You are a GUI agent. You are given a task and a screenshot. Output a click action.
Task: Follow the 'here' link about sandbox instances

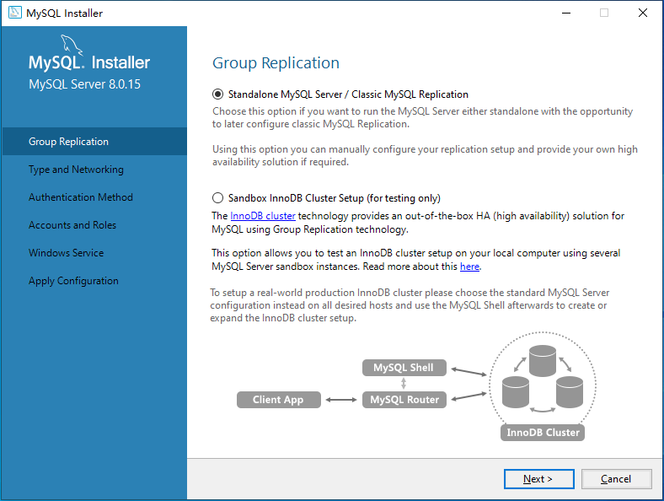click(x=469, y=267)
